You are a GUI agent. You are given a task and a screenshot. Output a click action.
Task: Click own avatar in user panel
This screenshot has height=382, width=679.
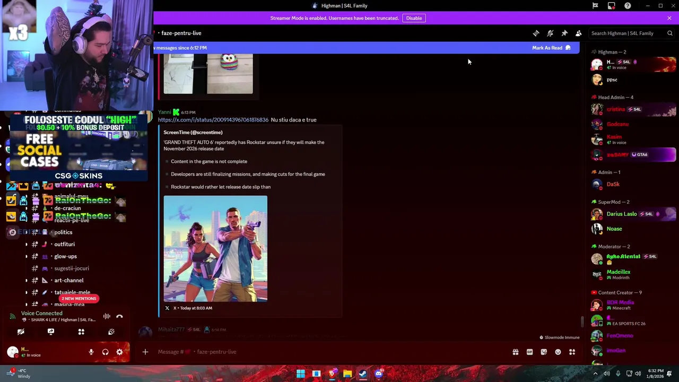(13, 352)
